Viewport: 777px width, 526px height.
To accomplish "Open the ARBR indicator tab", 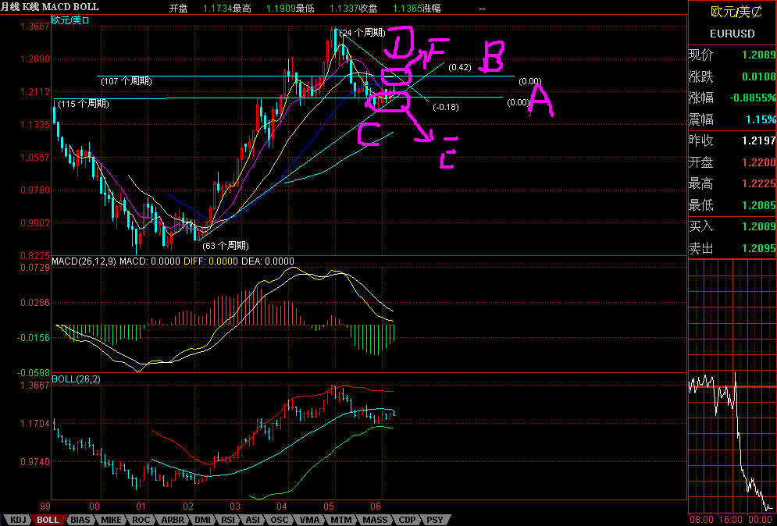I will 173,520.
